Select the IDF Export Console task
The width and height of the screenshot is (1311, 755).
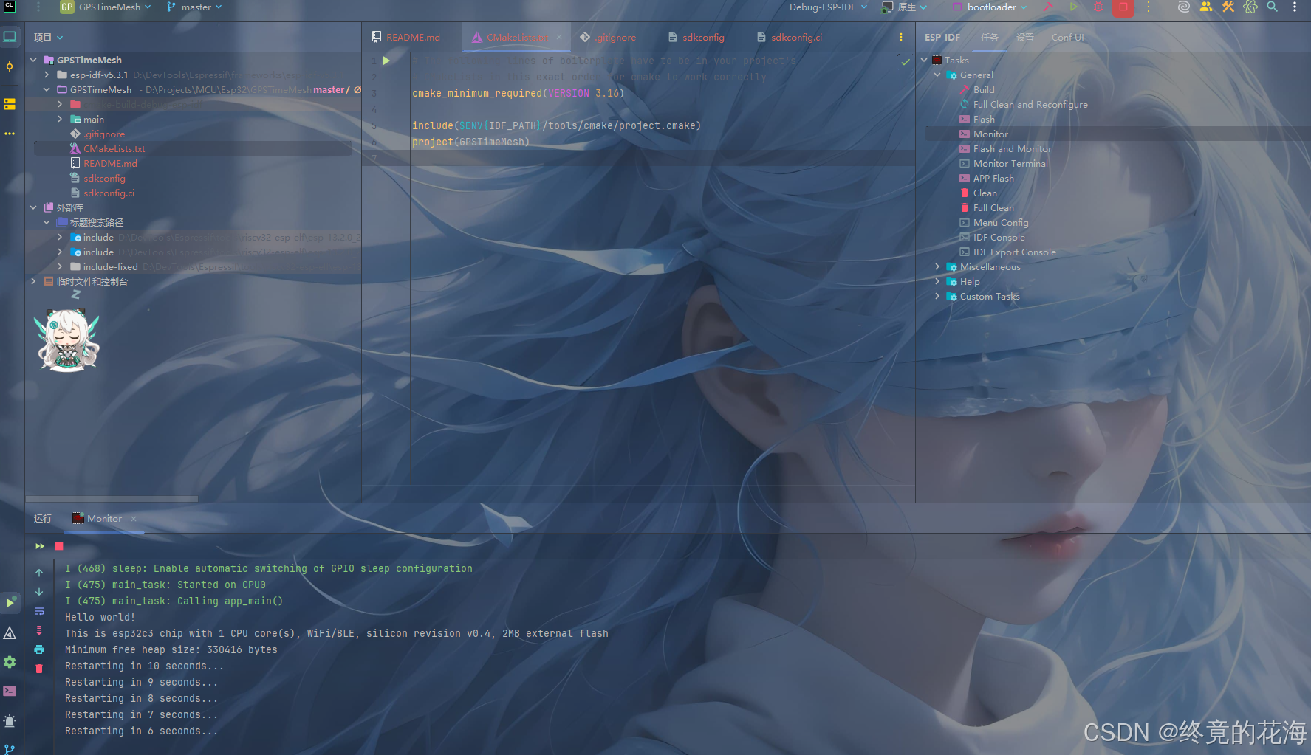(1015, 252)
